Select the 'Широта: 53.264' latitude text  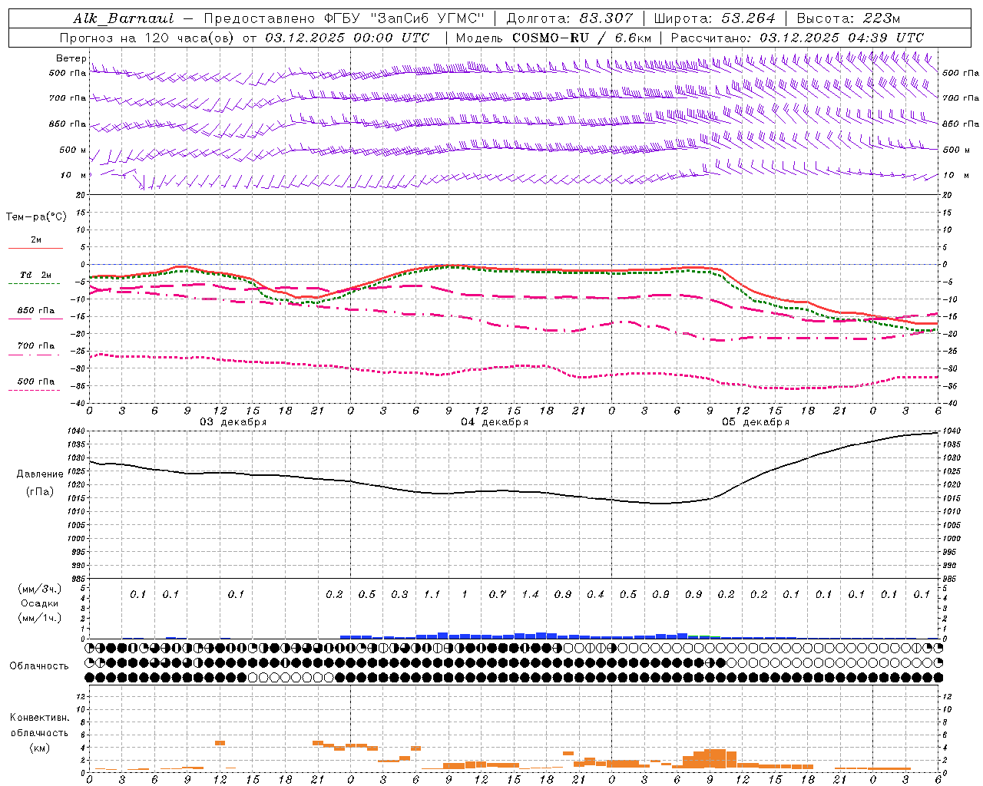pyautogui.click(x=715, y=18)
